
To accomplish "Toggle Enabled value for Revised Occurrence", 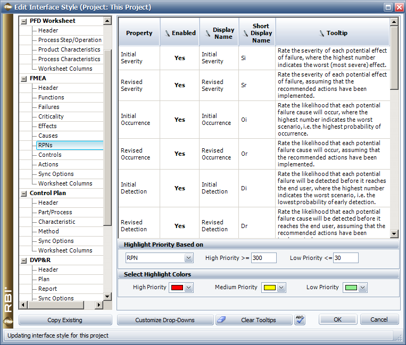I will click(x=179, y=154).
